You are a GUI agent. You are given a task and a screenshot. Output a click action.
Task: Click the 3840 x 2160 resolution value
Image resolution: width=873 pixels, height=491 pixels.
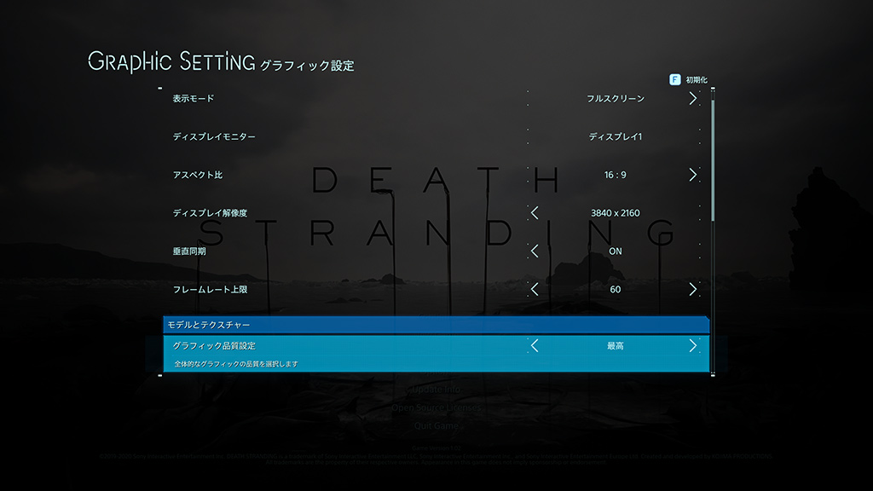tap(616, 212)
